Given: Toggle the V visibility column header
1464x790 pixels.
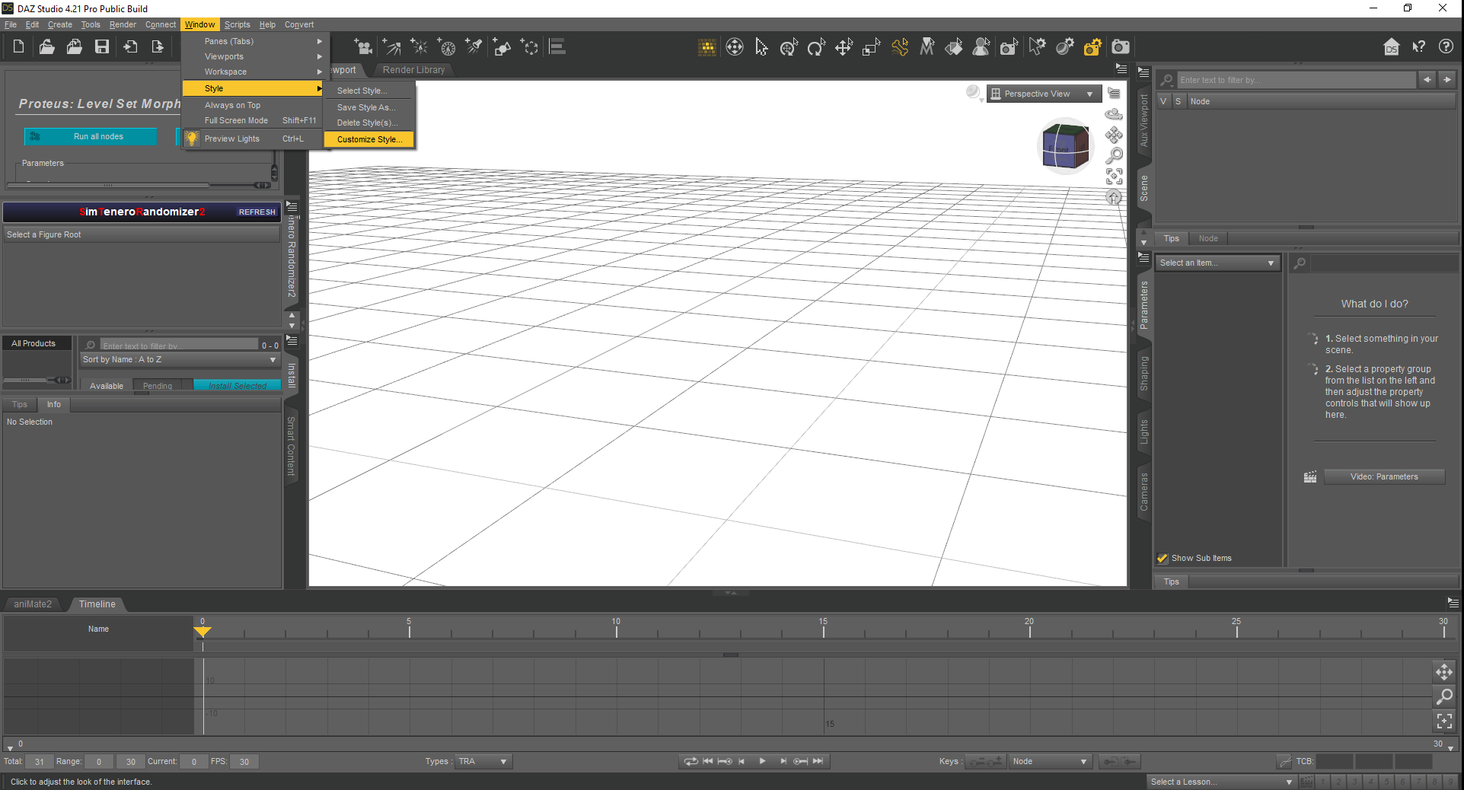Looking at the screenshot, I should pyautogui.click(x=1163, y=101).
